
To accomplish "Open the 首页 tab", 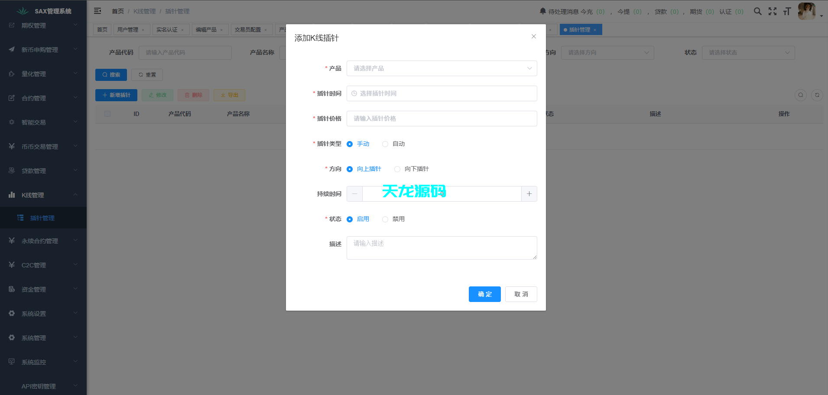I will 102,29.
